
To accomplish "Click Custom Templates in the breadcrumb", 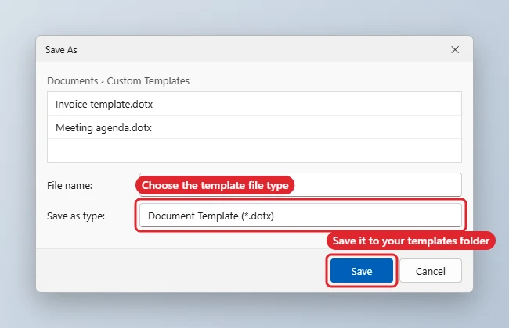I will 148,80.
